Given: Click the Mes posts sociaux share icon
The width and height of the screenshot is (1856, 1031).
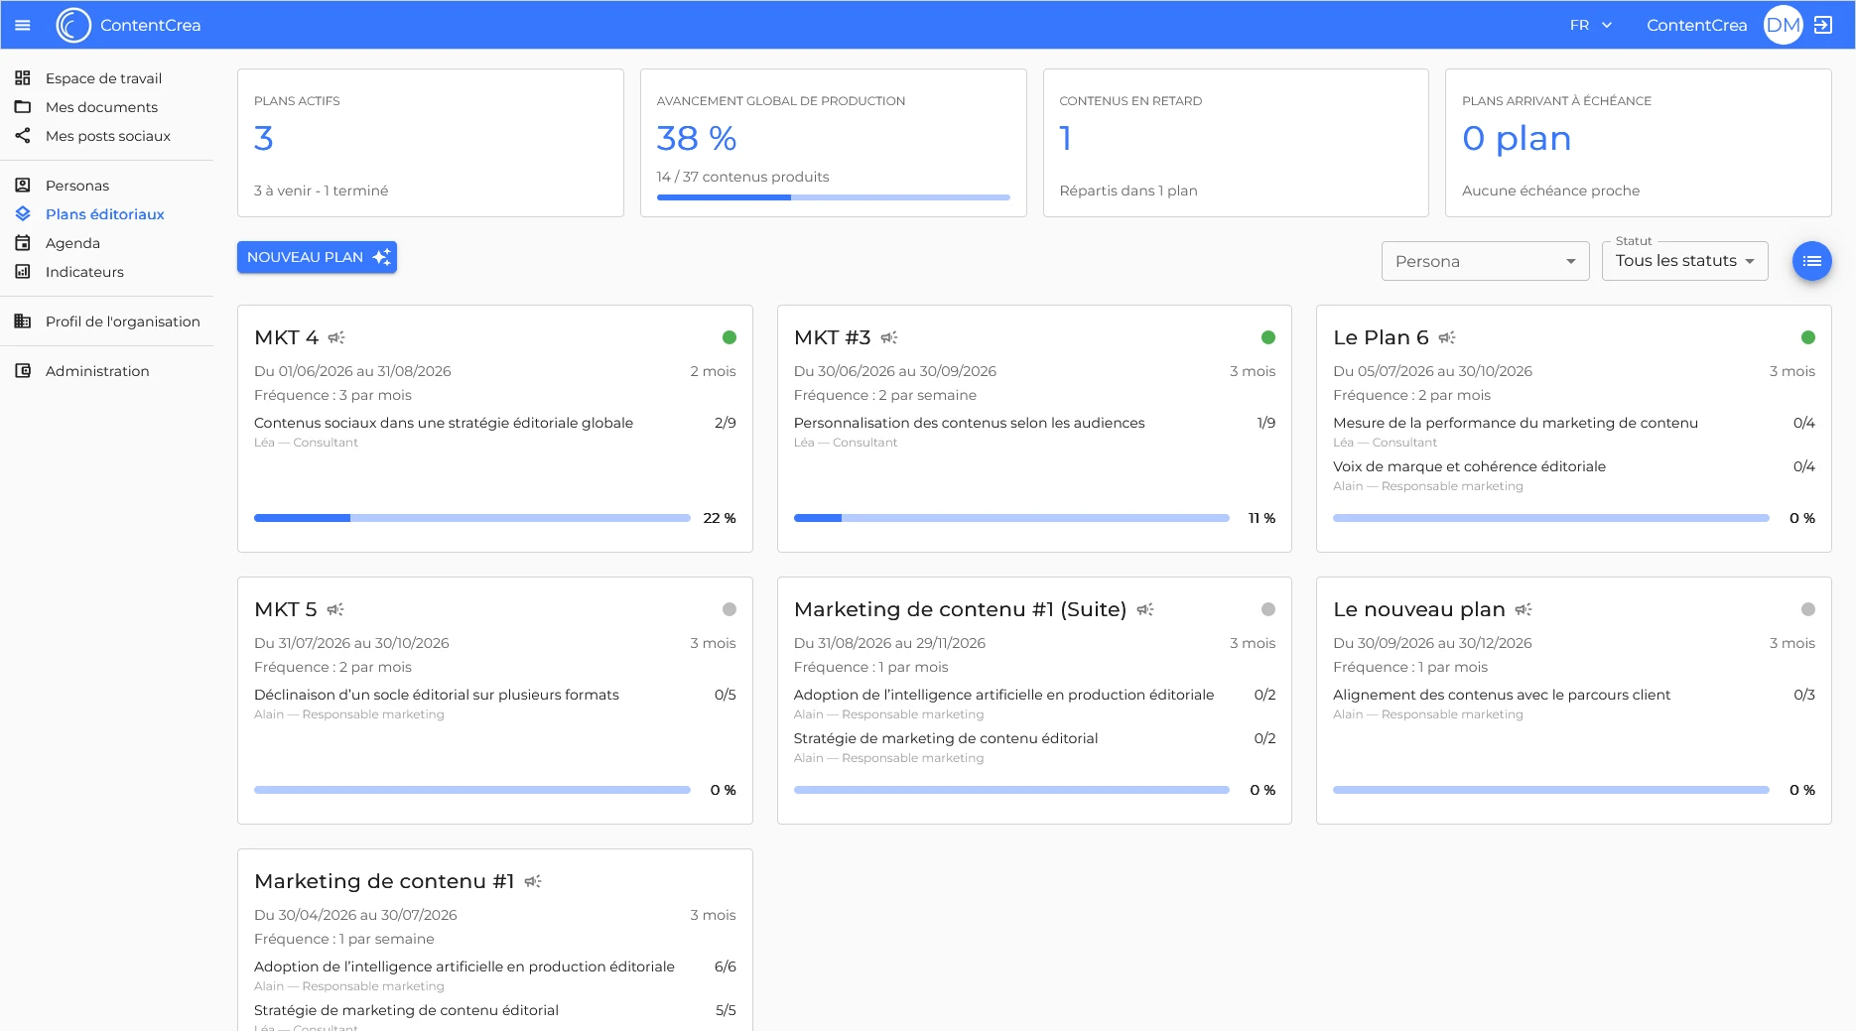Looking at the screenshot, I should pyautogui.click(x=23, y=135).
